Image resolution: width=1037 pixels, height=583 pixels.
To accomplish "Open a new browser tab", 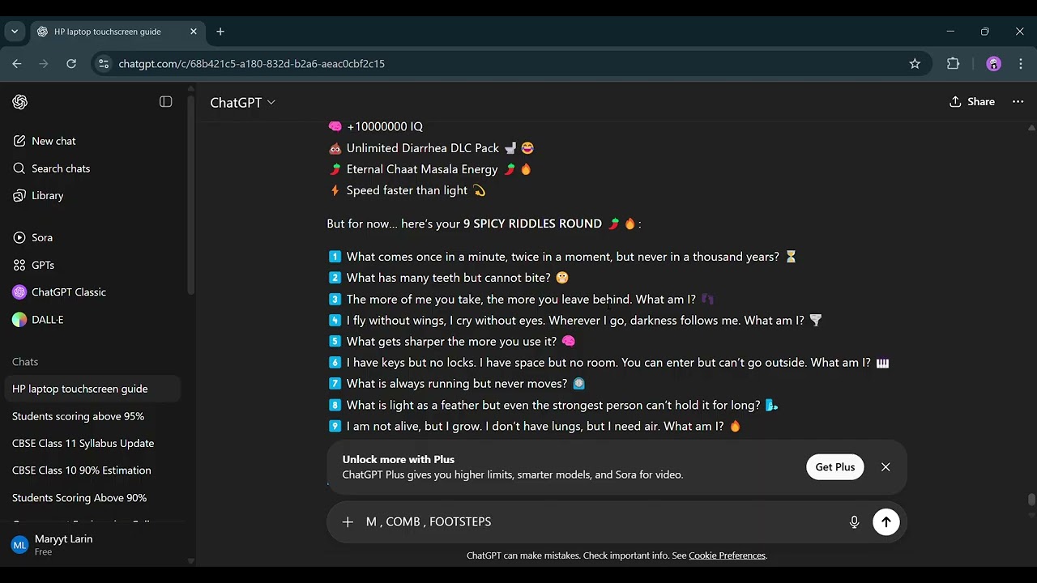I will (x=220, y=32).
